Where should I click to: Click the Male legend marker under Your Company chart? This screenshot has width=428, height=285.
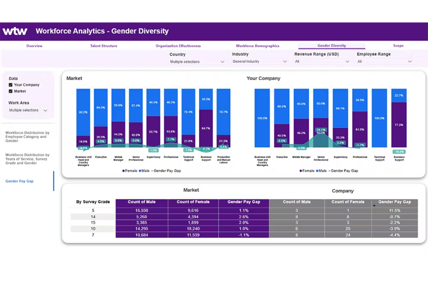(318, 171)
